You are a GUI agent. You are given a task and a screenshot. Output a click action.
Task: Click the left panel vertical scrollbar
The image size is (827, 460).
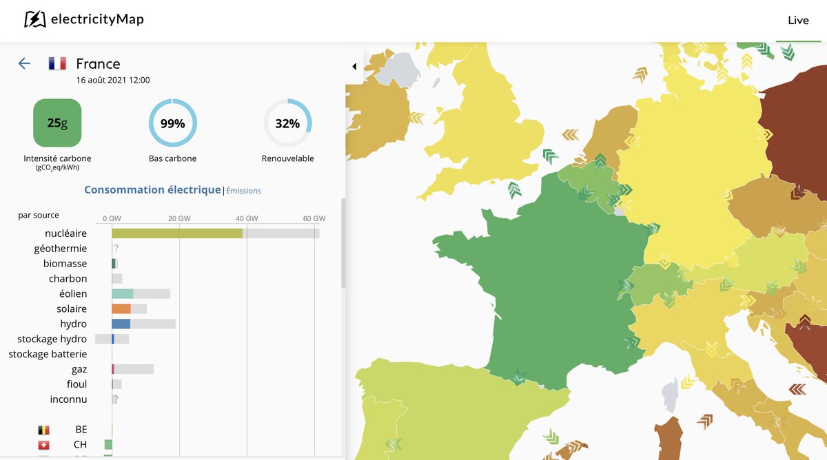[x=343, y=243]
